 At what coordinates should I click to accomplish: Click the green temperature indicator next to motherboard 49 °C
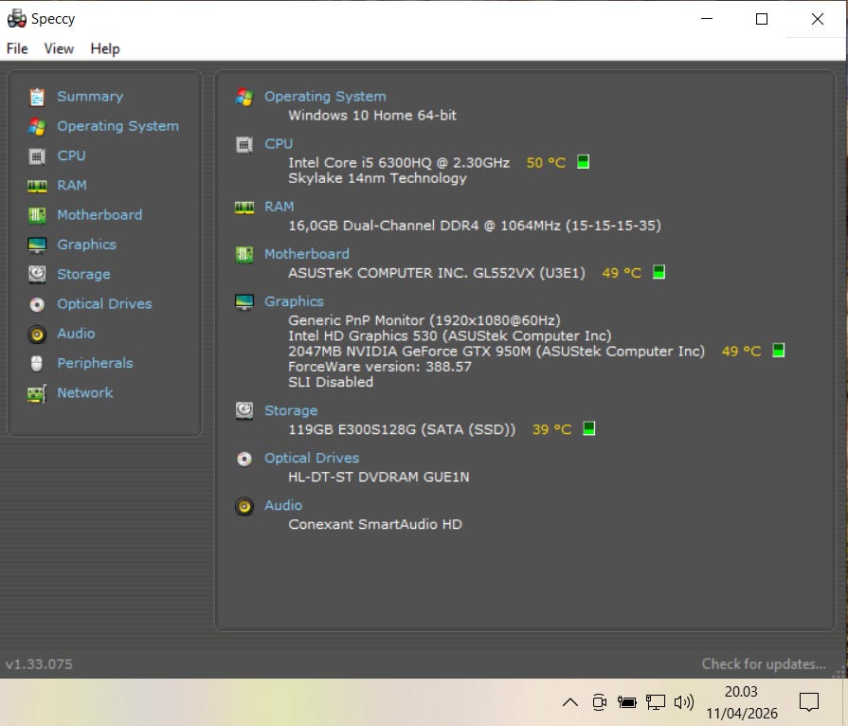(x=659, y=272)
